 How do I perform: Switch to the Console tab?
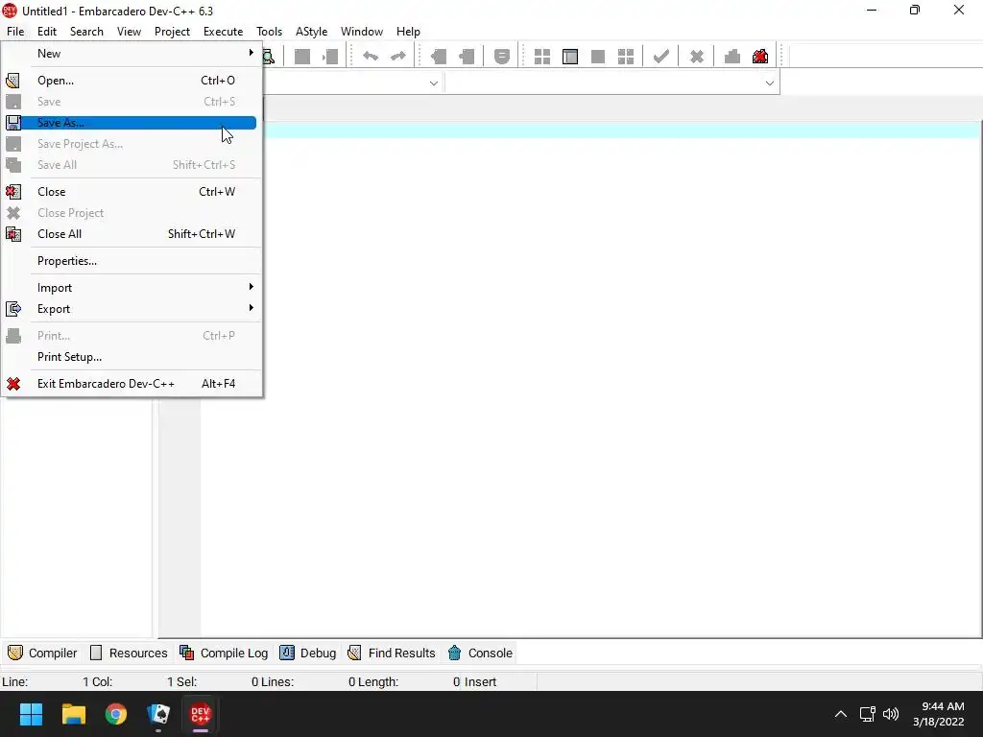coord(481,653)
